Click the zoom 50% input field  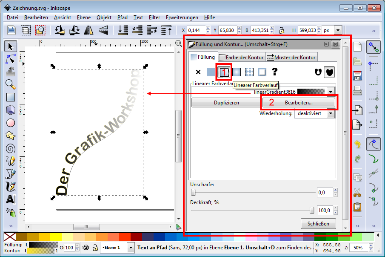[x=359, y=248]
